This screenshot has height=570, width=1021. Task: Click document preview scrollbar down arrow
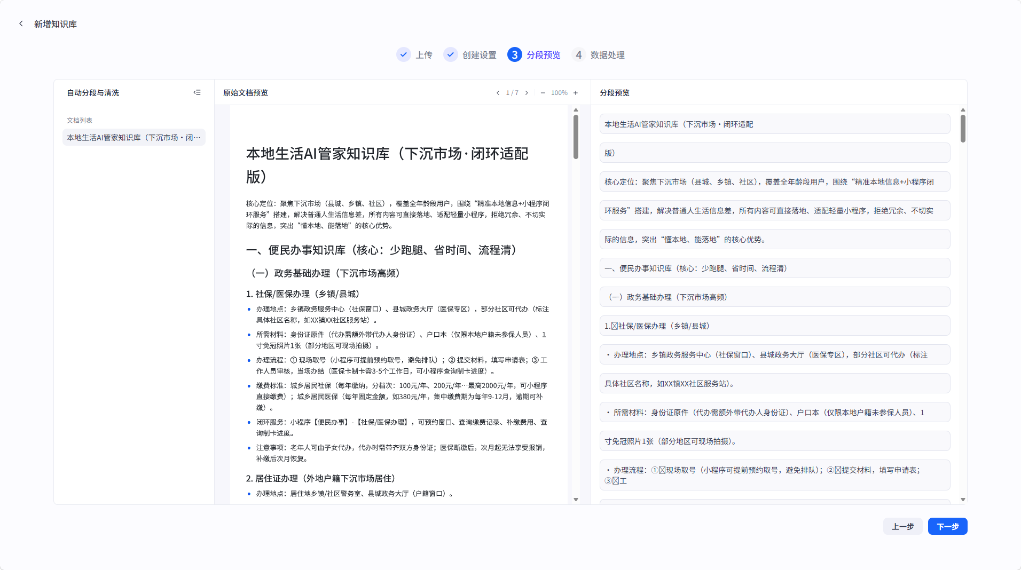[x=576, y=500]
